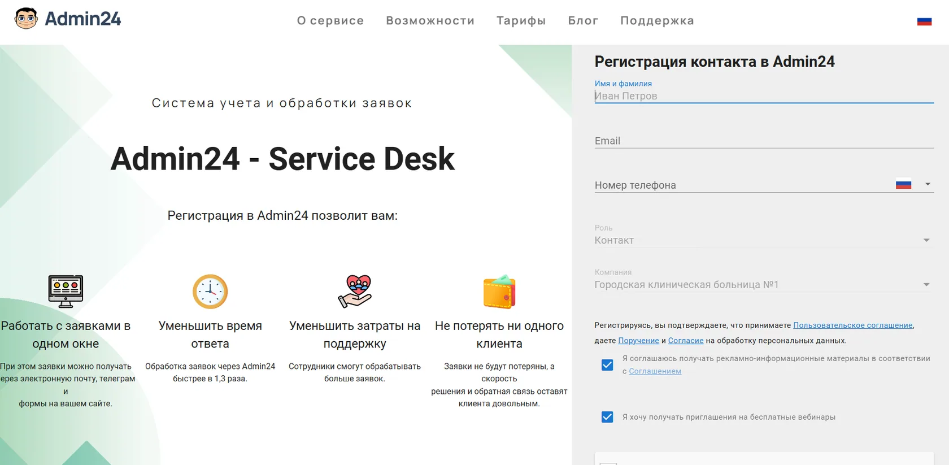Follow the 'Поручение' link
This screenshot has height=465, width=949.
point(638,341)
